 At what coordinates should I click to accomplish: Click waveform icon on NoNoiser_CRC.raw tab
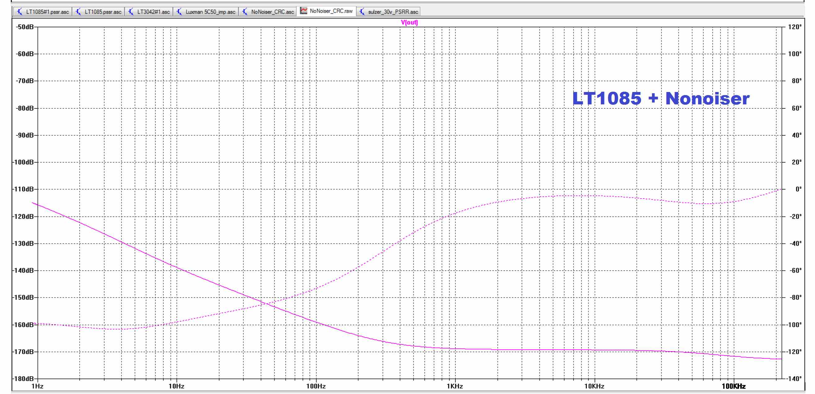click(x=303, y=11)
